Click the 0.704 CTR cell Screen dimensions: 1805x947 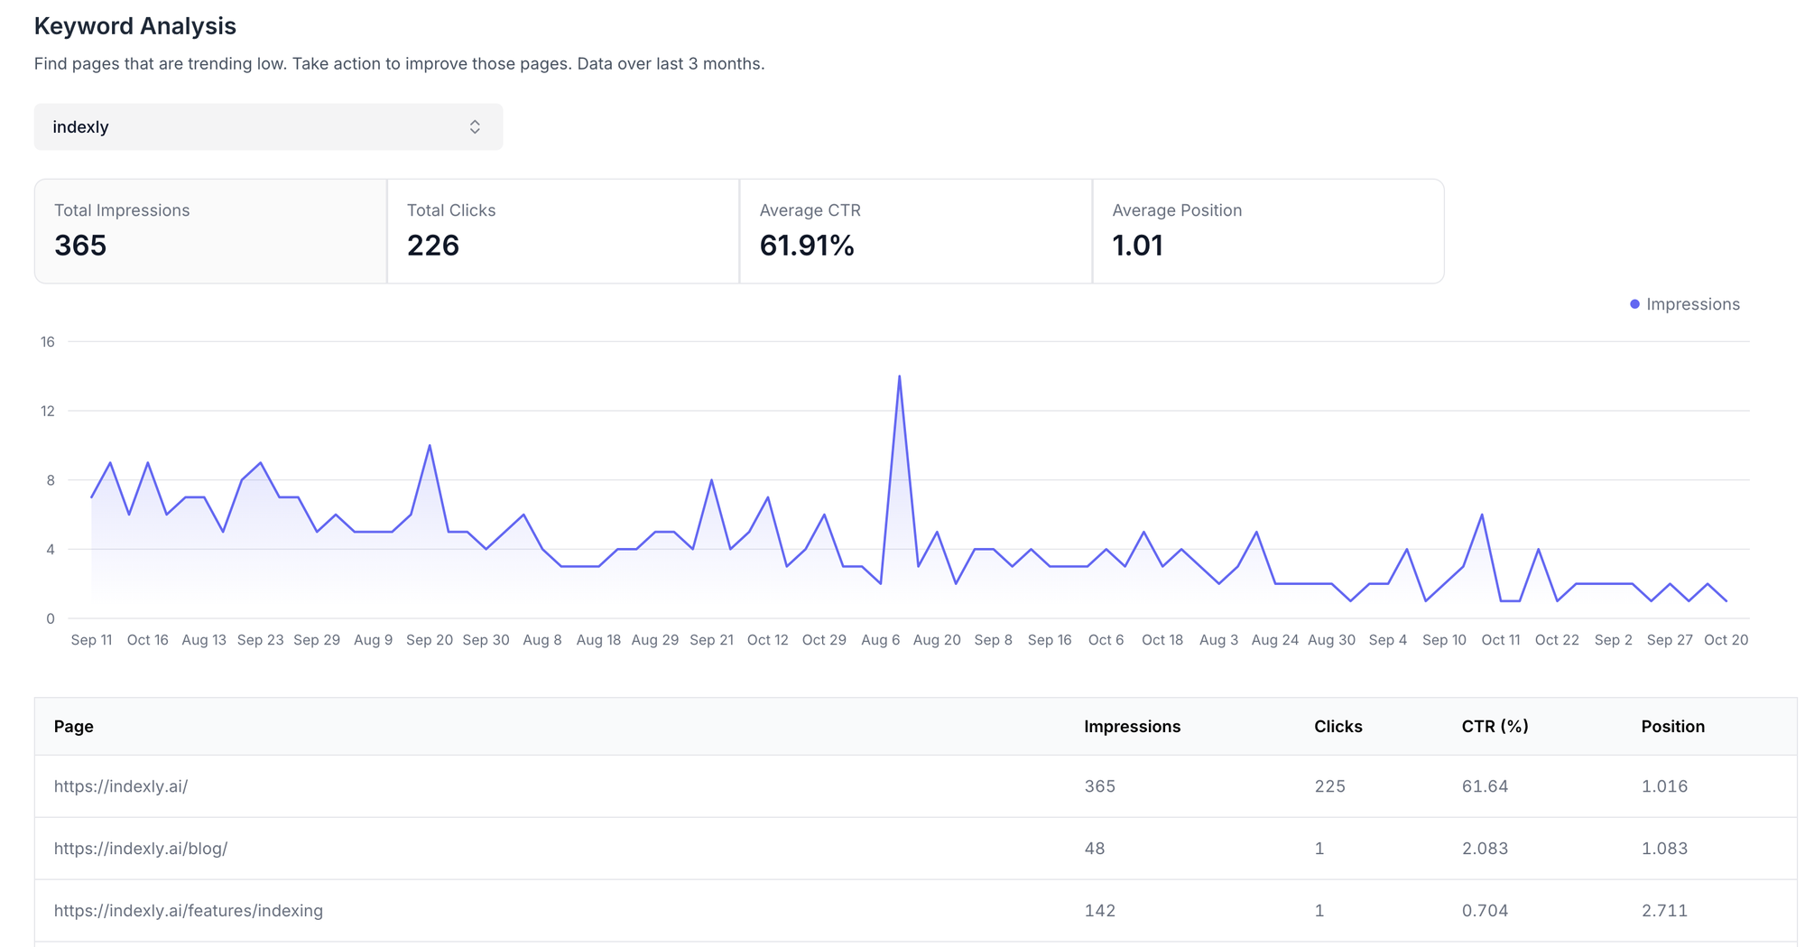point(1485,911)
